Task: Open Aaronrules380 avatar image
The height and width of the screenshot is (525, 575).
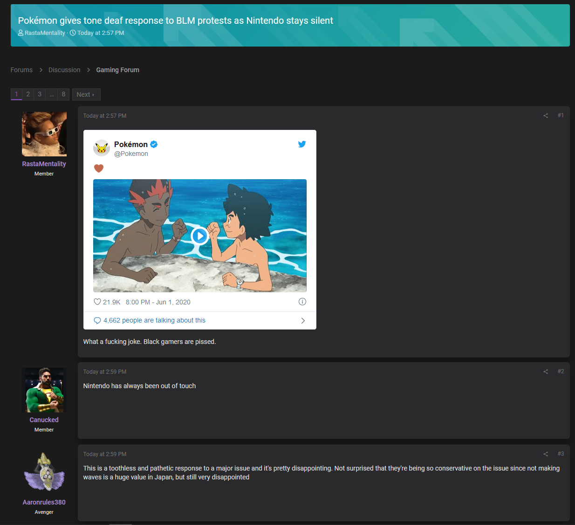Action: coord(44,472)
